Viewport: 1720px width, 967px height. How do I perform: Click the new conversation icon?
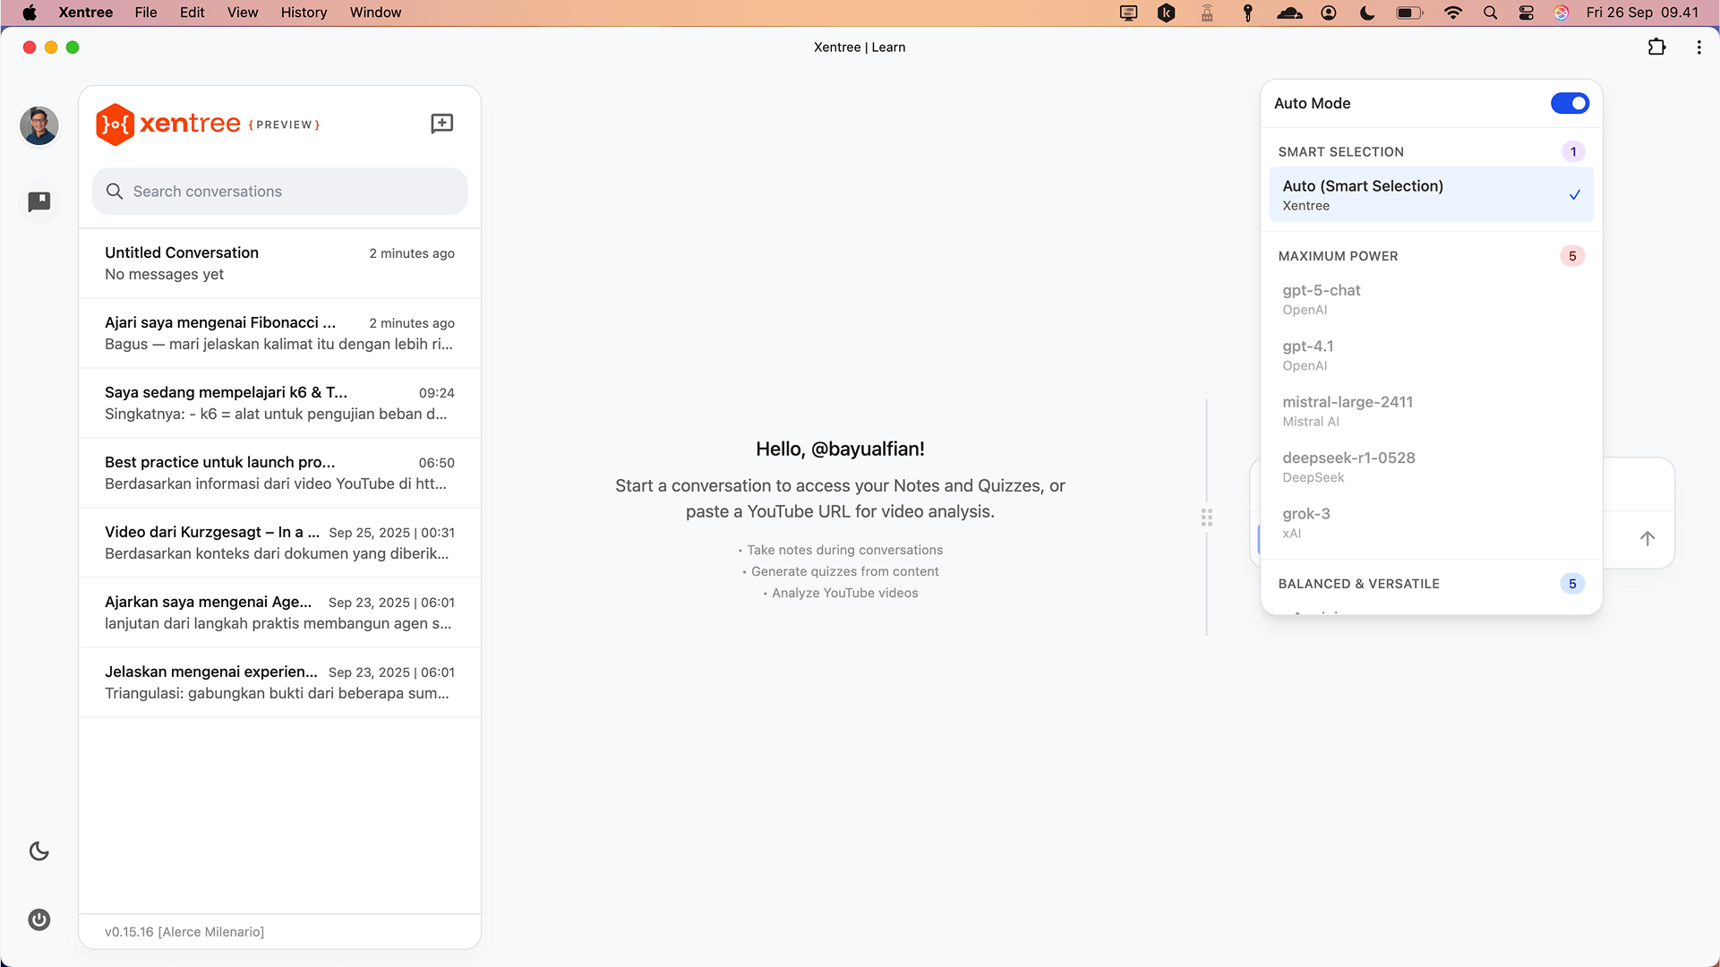441,124
